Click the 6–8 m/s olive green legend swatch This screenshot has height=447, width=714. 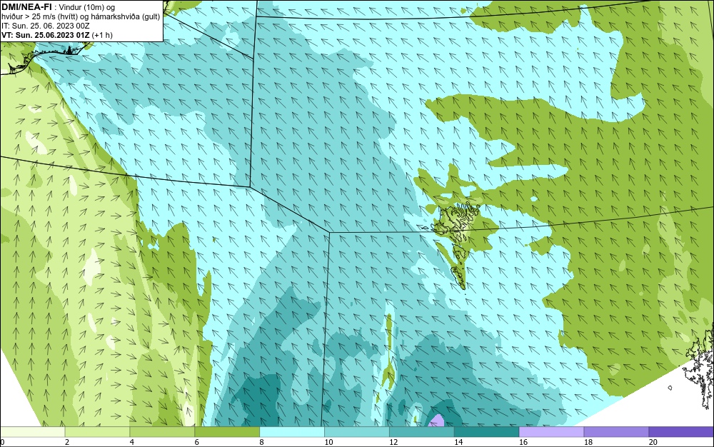[227, 431]
